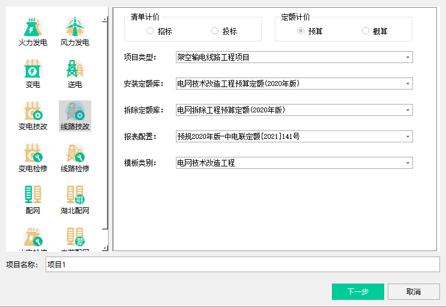The width and height of the screenshot is (446, 307).
Task: Click the green 下一步 button
Action: pos(358,291)
